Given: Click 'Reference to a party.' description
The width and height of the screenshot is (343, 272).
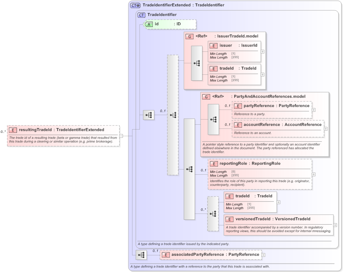Looking at the screenshot, I should 249,114.
